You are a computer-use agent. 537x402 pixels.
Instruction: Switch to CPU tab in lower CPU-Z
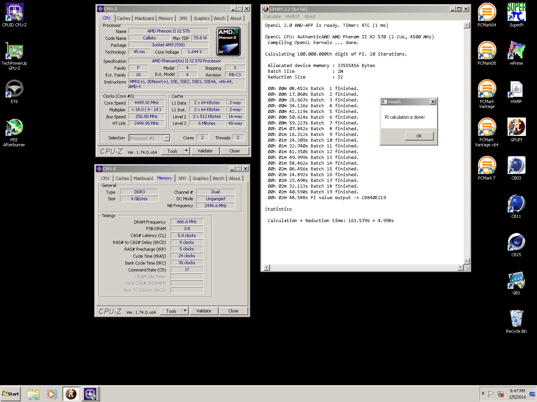click(x=105, y=178)
